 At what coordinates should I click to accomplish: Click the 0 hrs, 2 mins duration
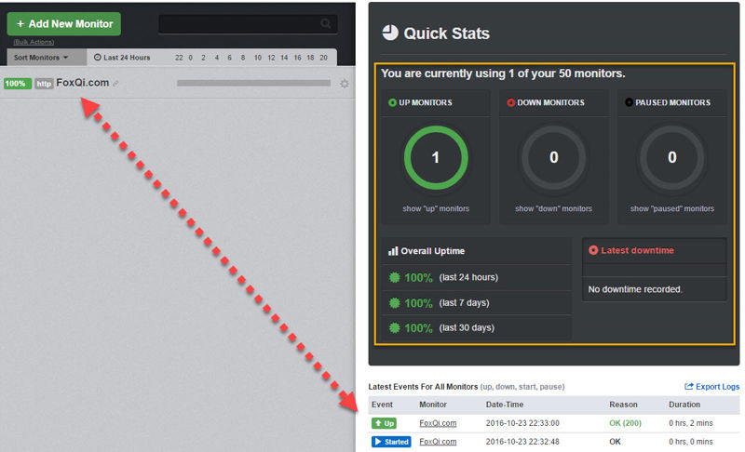coord(691,423)
